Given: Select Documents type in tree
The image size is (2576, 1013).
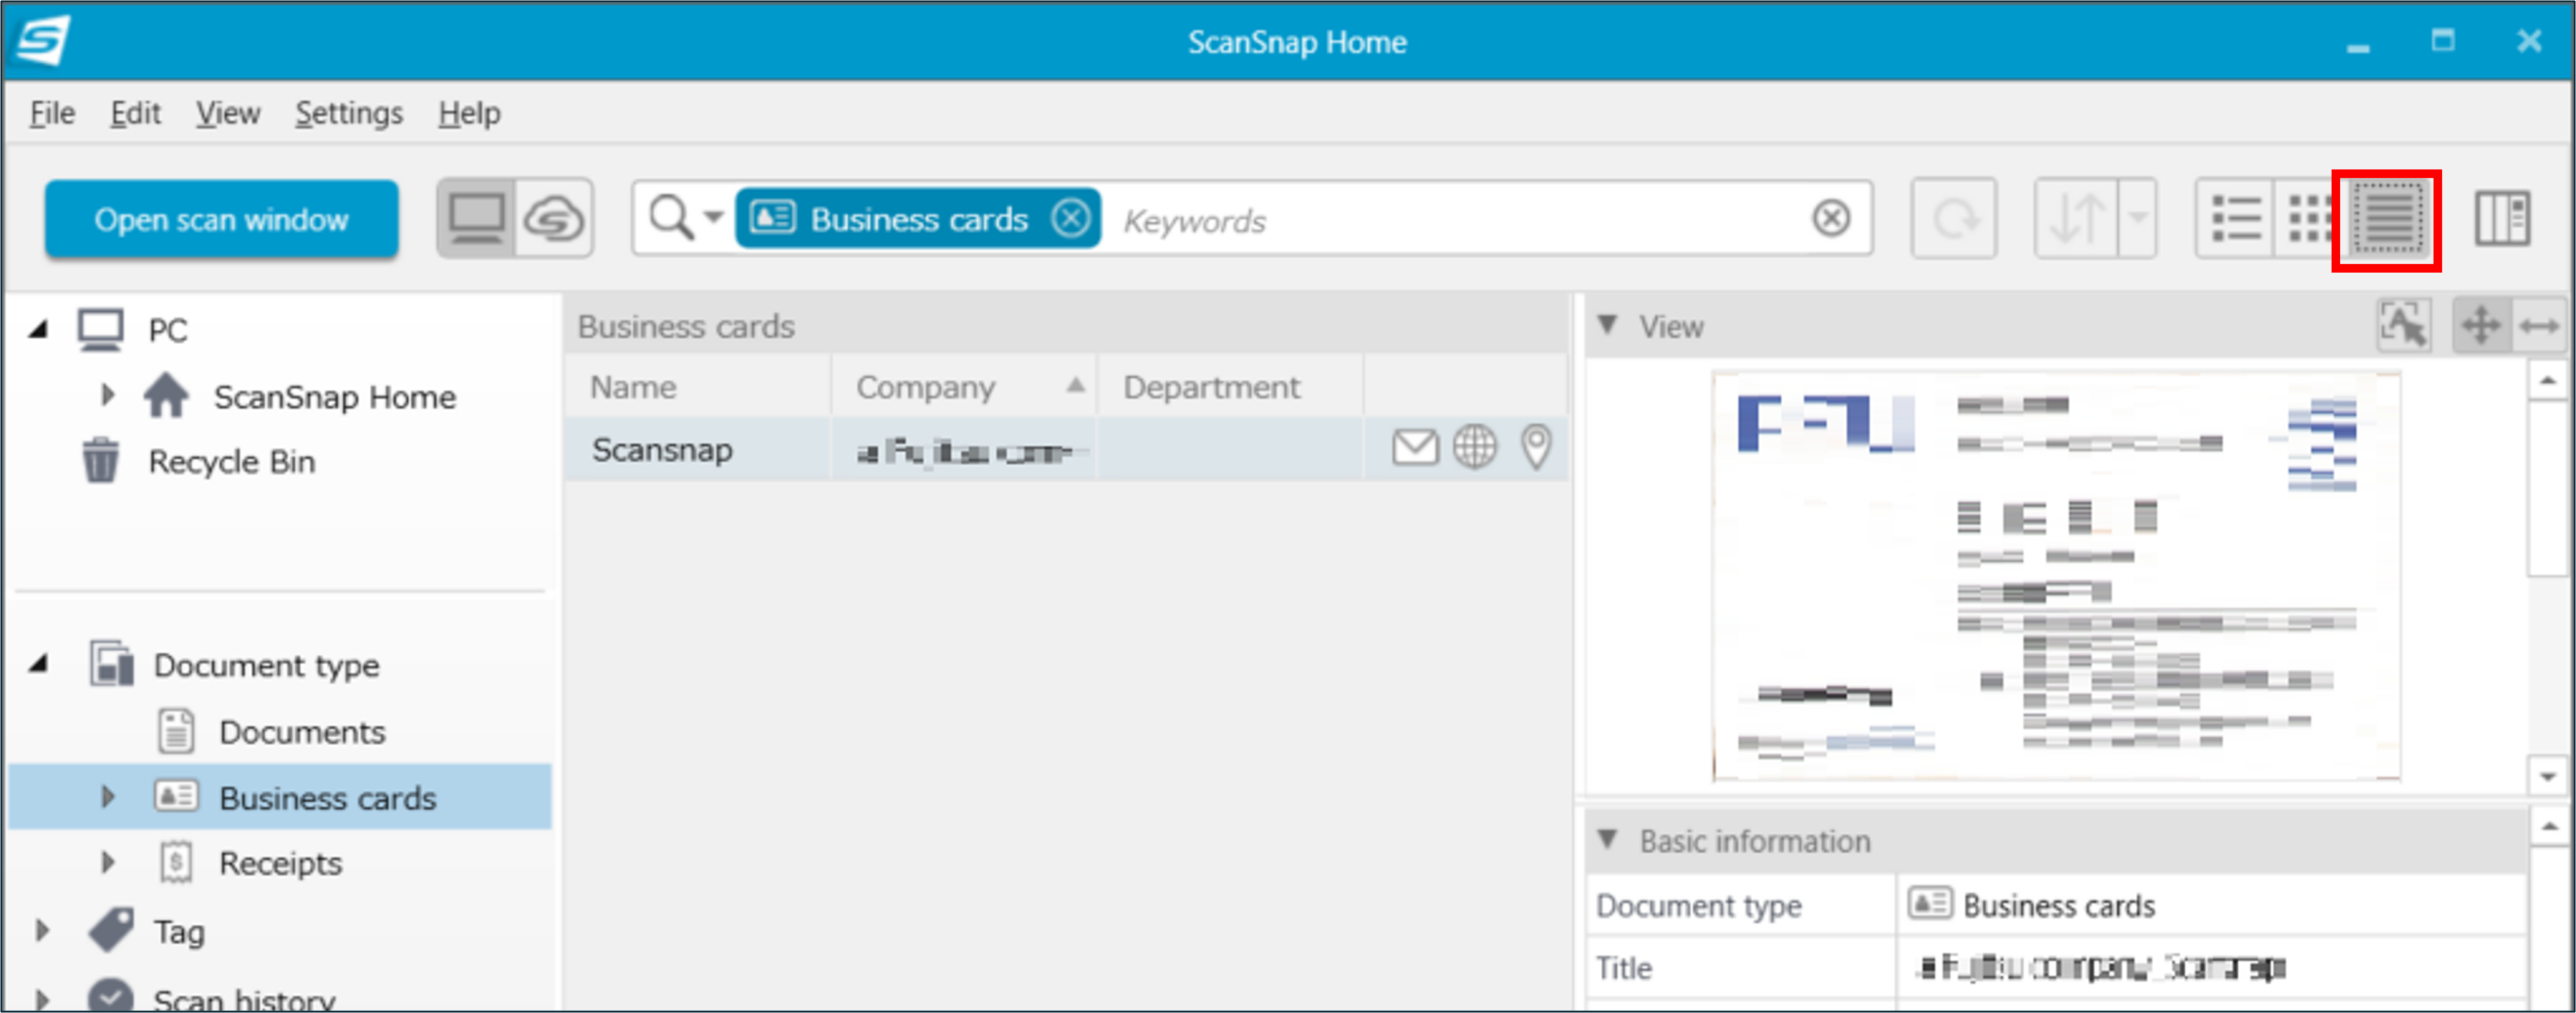Looking at the screenshot, I should [x=302, y=732].
